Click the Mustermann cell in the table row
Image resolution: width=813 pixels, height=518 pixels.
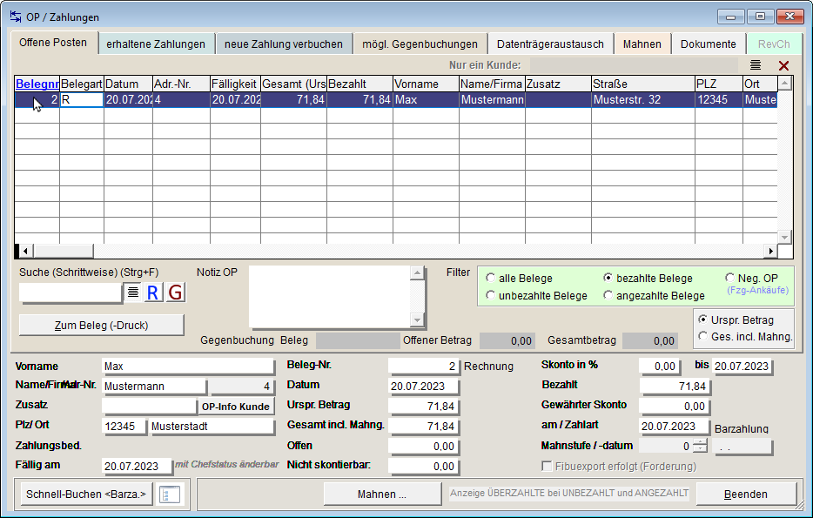(492, 99)
